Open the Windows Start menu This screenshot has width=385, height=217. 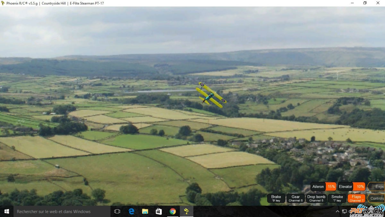(x=6, y=211)
